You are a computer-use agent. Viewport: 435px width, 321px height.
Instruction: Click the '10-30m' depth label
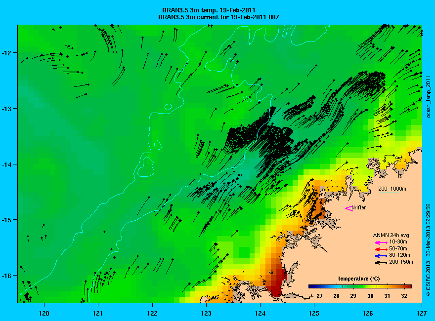tap(398, 241)
